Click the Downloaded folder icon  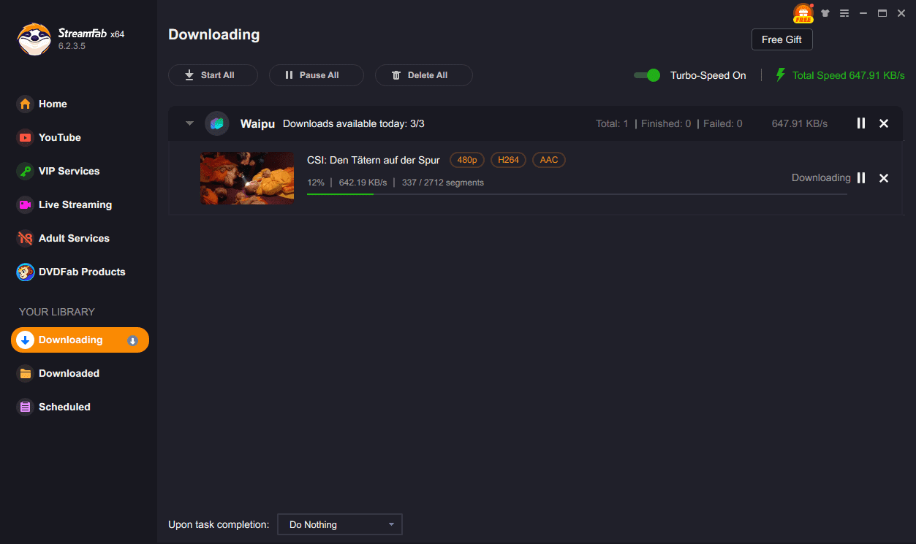tap(26, 373)
